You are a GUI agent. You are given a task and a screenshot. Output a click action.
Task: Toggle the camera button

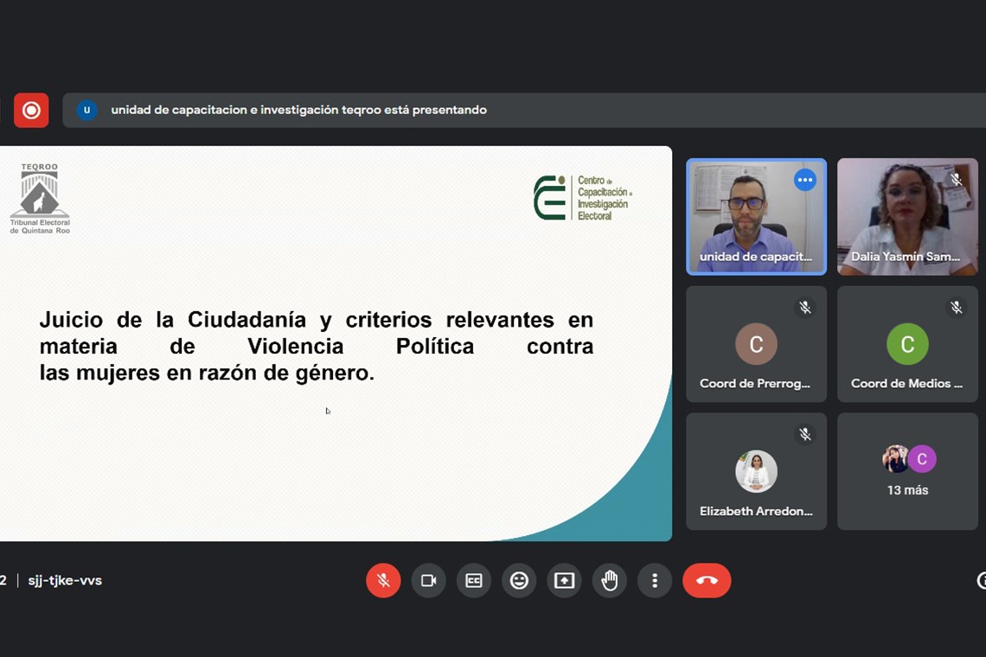click(428, 581)
